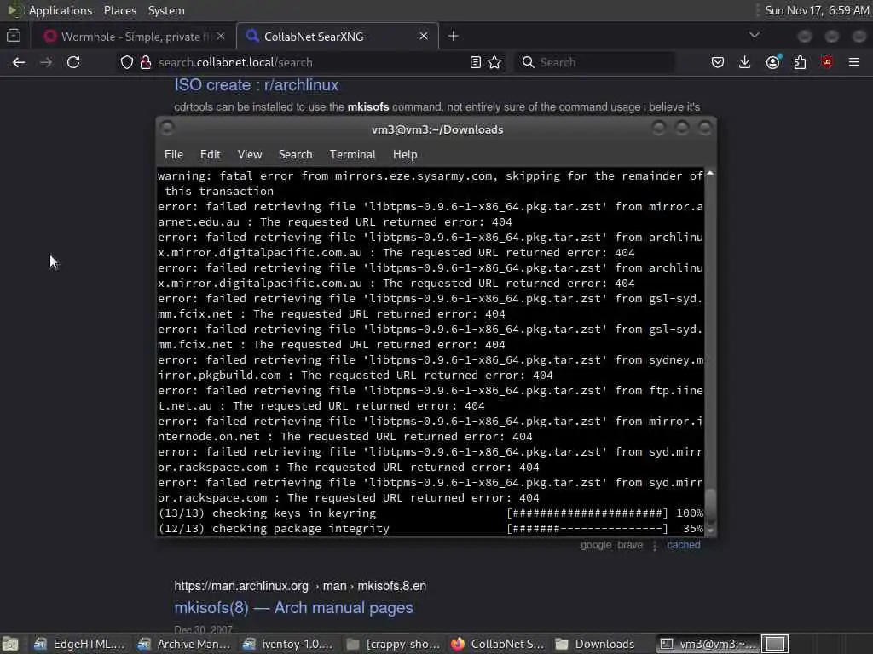Viewport: 873px width, 654px height.
Task: Open the Firefox View icon at the tab strip's left end
Action: [x=14, y=36]
